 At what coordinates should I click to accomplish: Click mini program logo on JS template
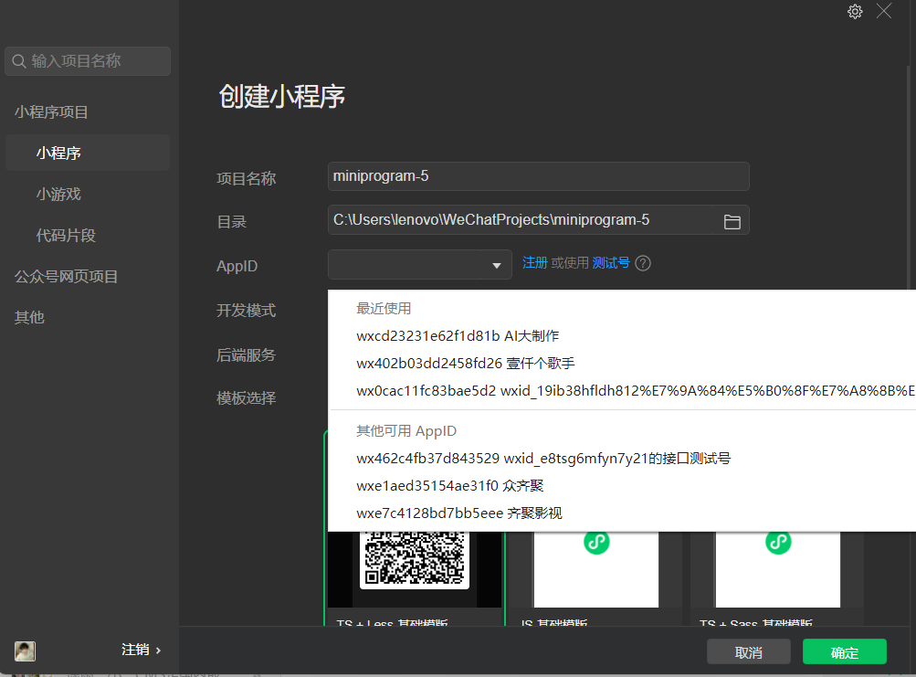(x=596, y=542)
